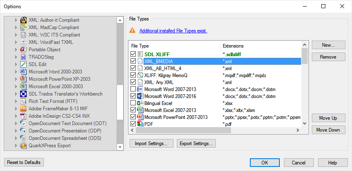
Task: Click the Bilingual Excel icon
Action: pyautogui.click(x=140, y=103)
